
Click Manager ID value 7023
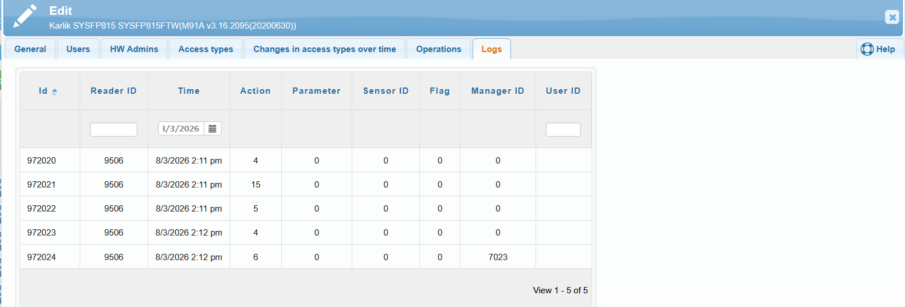click(x=498, y=257)
